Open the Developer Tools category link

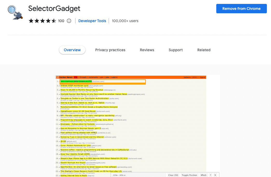(x=92, y=21)
